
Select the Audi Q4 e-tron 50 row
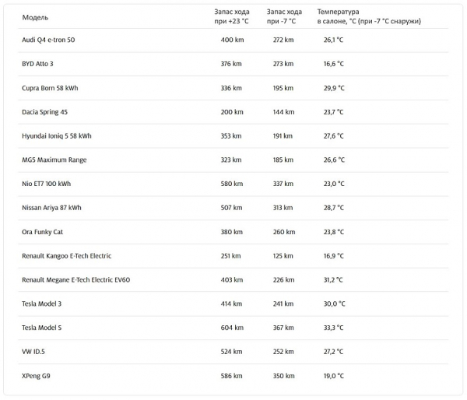pyautogui.click(x=233, y=40)
